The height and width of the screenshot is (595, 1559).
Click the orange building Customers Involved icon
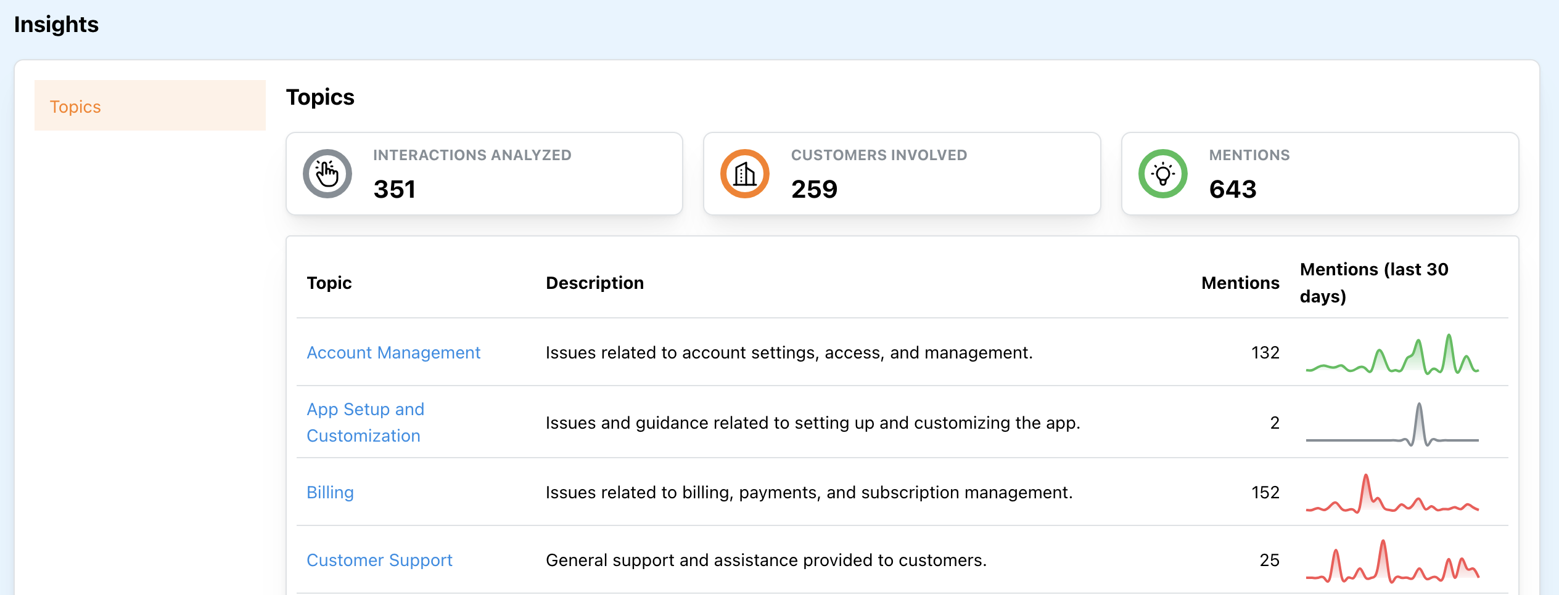click(744, 174)
